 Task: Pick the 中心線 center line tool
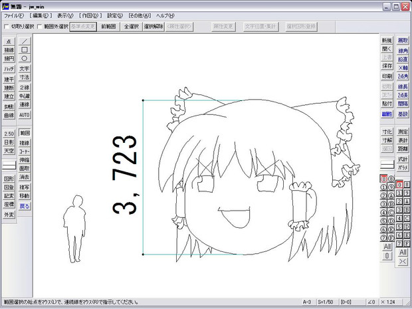pyautogui.click(x=25, y=96)
